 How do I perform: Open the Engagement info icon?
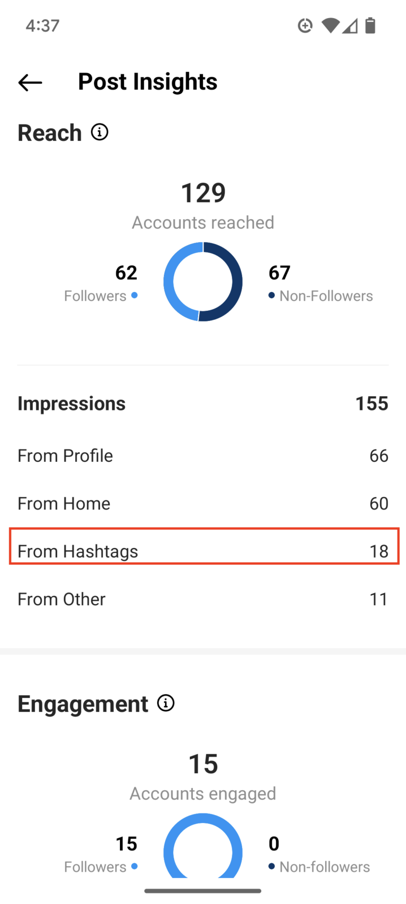166,703
